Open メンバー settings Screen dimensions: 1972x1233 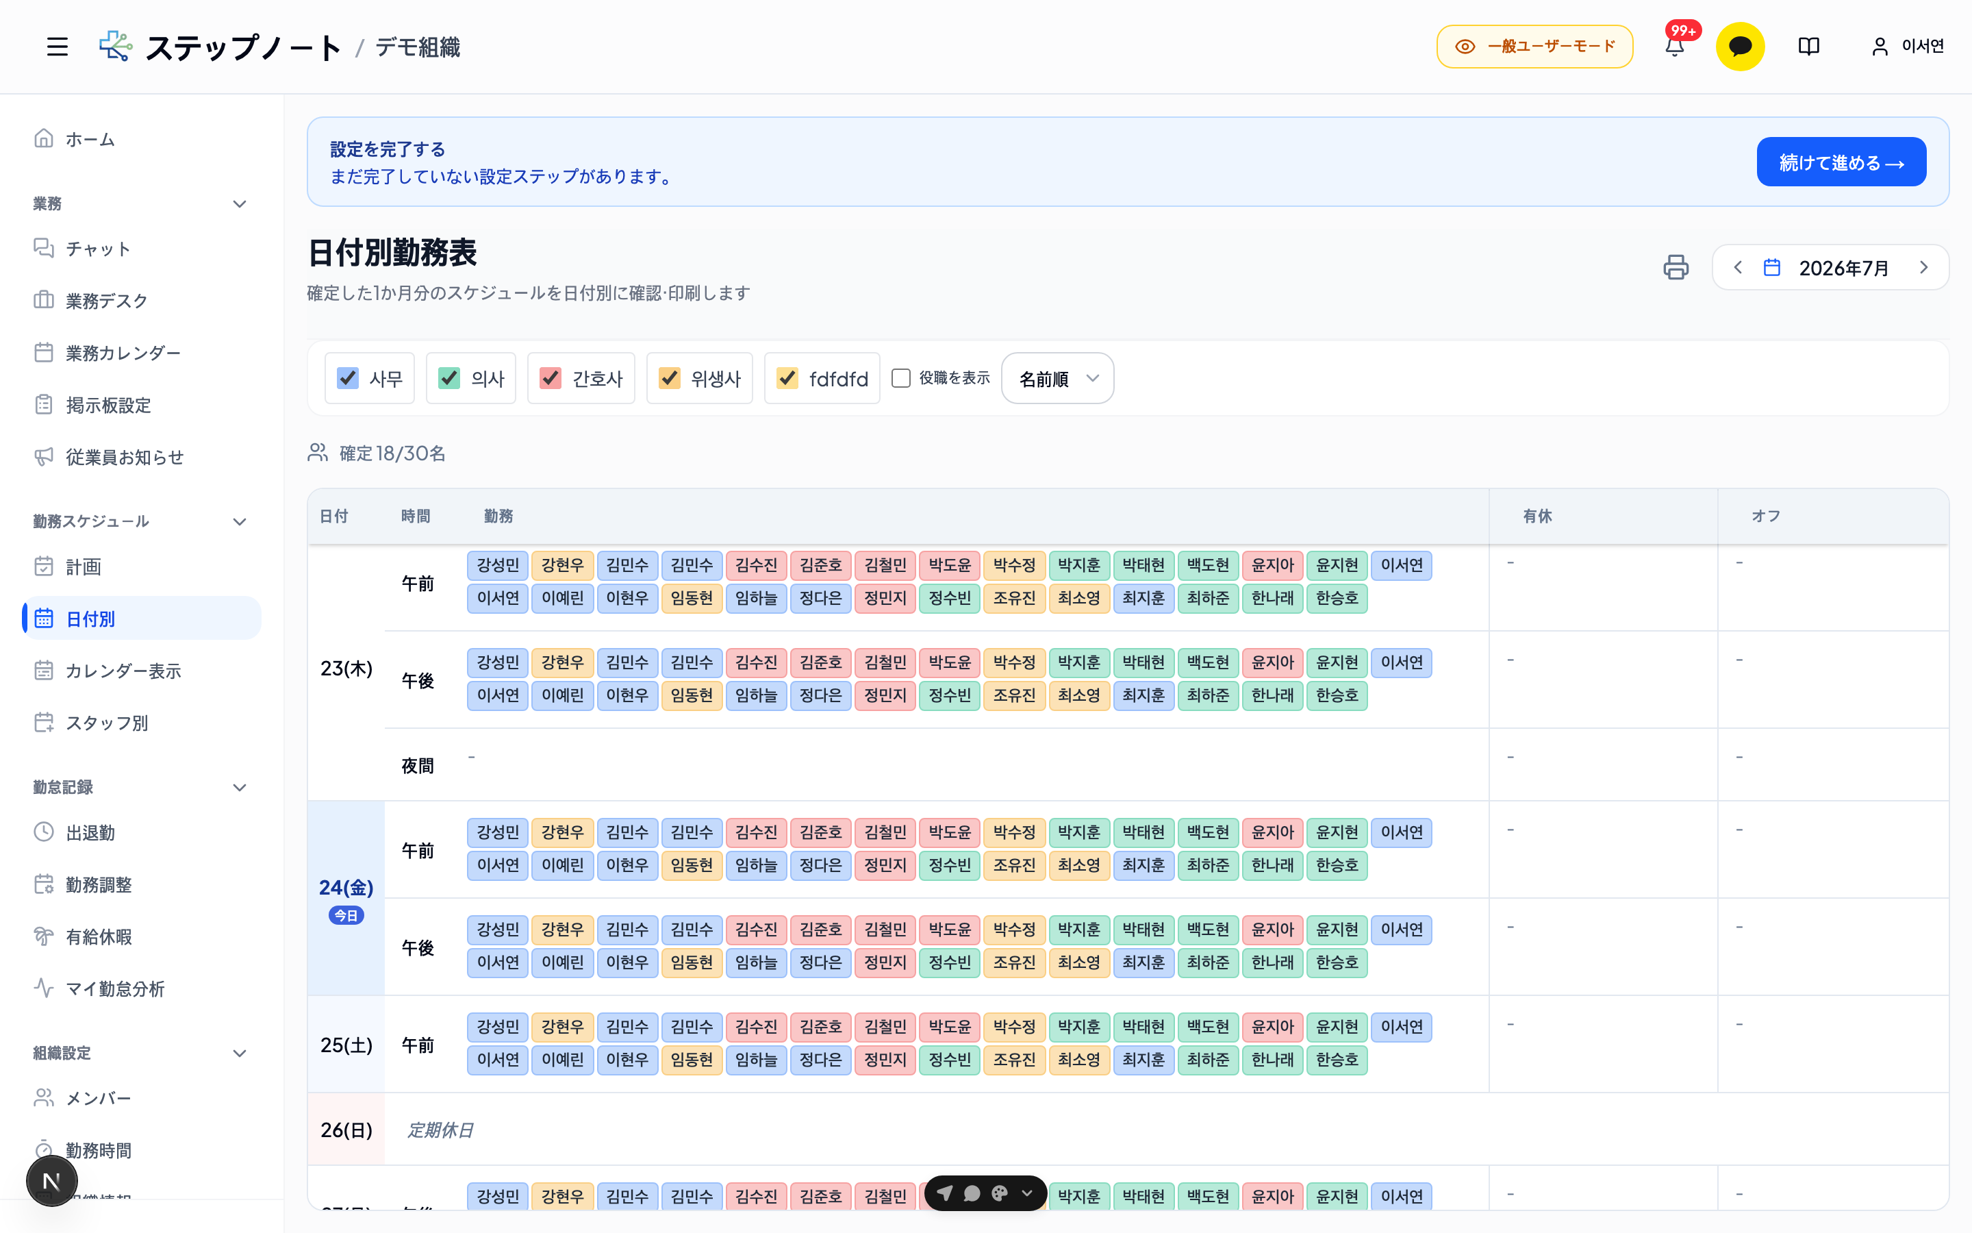142,1099
